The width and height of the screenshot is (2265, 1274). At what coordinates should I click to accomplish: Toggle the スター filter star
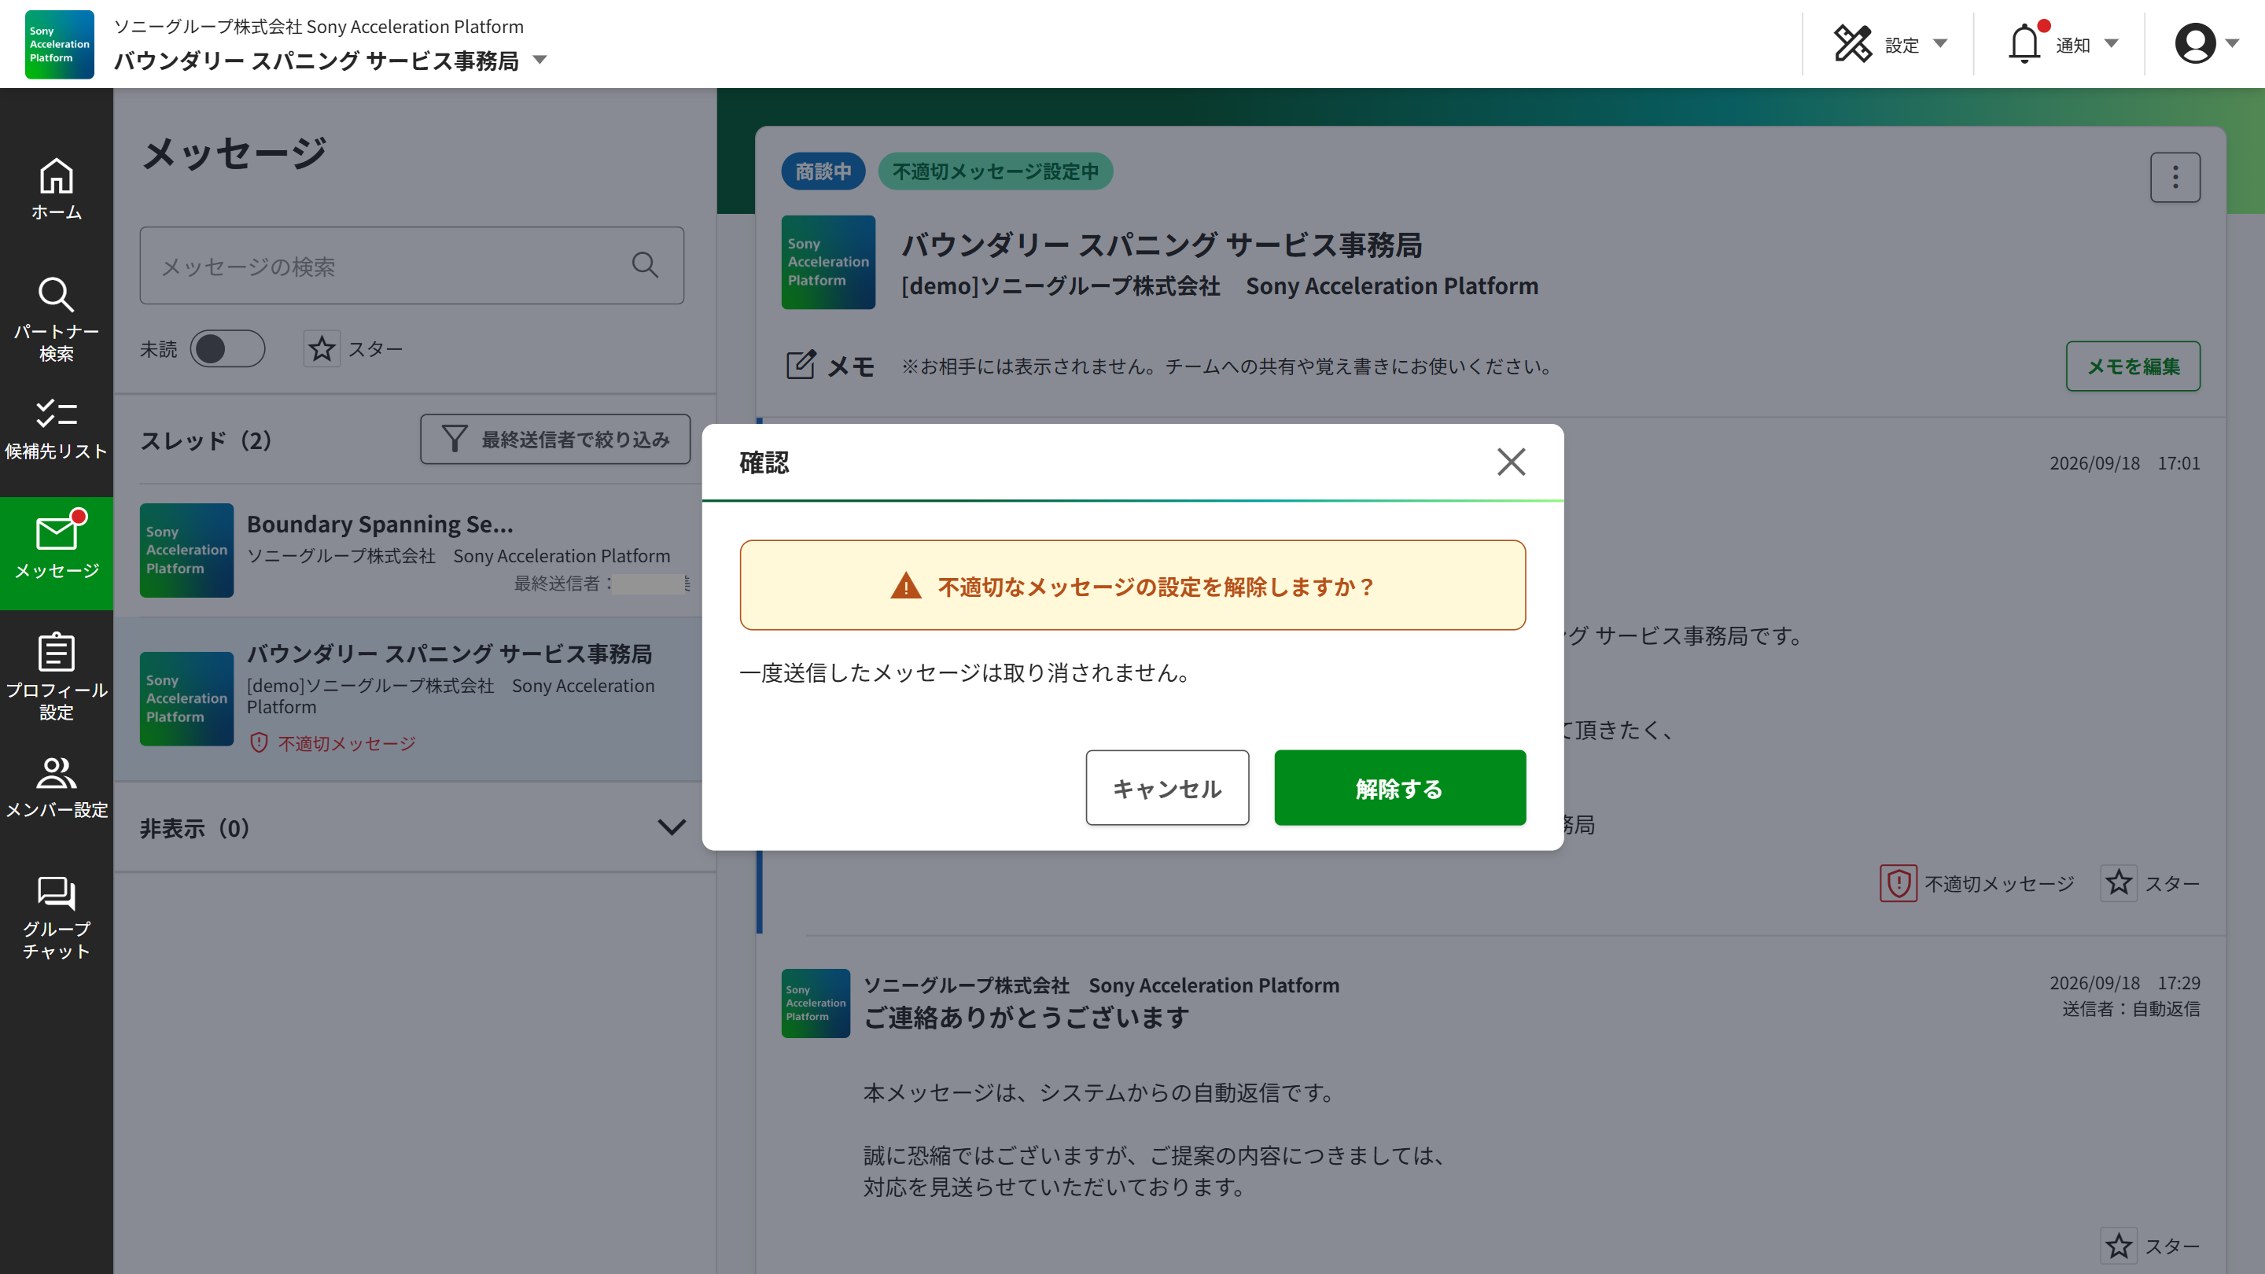pos(322,349)
